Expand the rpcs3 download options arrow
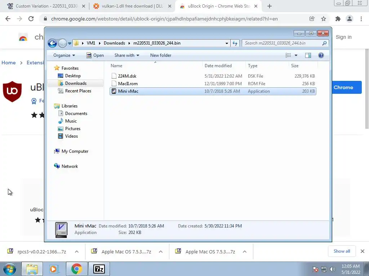This screenshot has height=276, width=369. coord(77,252)
